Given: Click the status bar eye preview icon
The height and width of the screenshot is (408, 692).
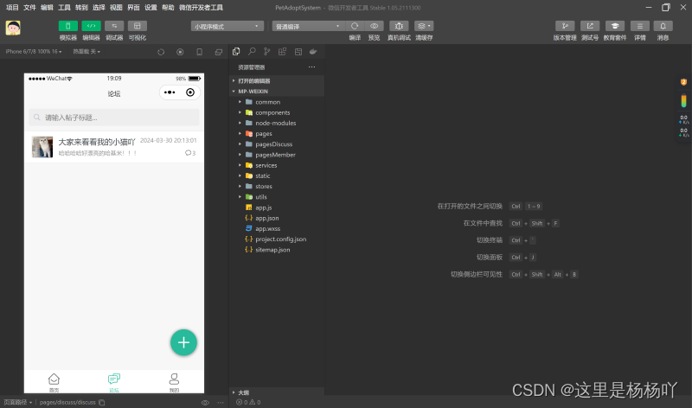Looking at the screenshot, I should [x=205, y=403].
